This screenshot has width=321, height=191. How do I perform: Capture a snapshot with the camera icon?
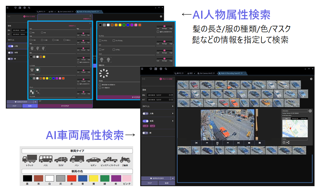260,142
